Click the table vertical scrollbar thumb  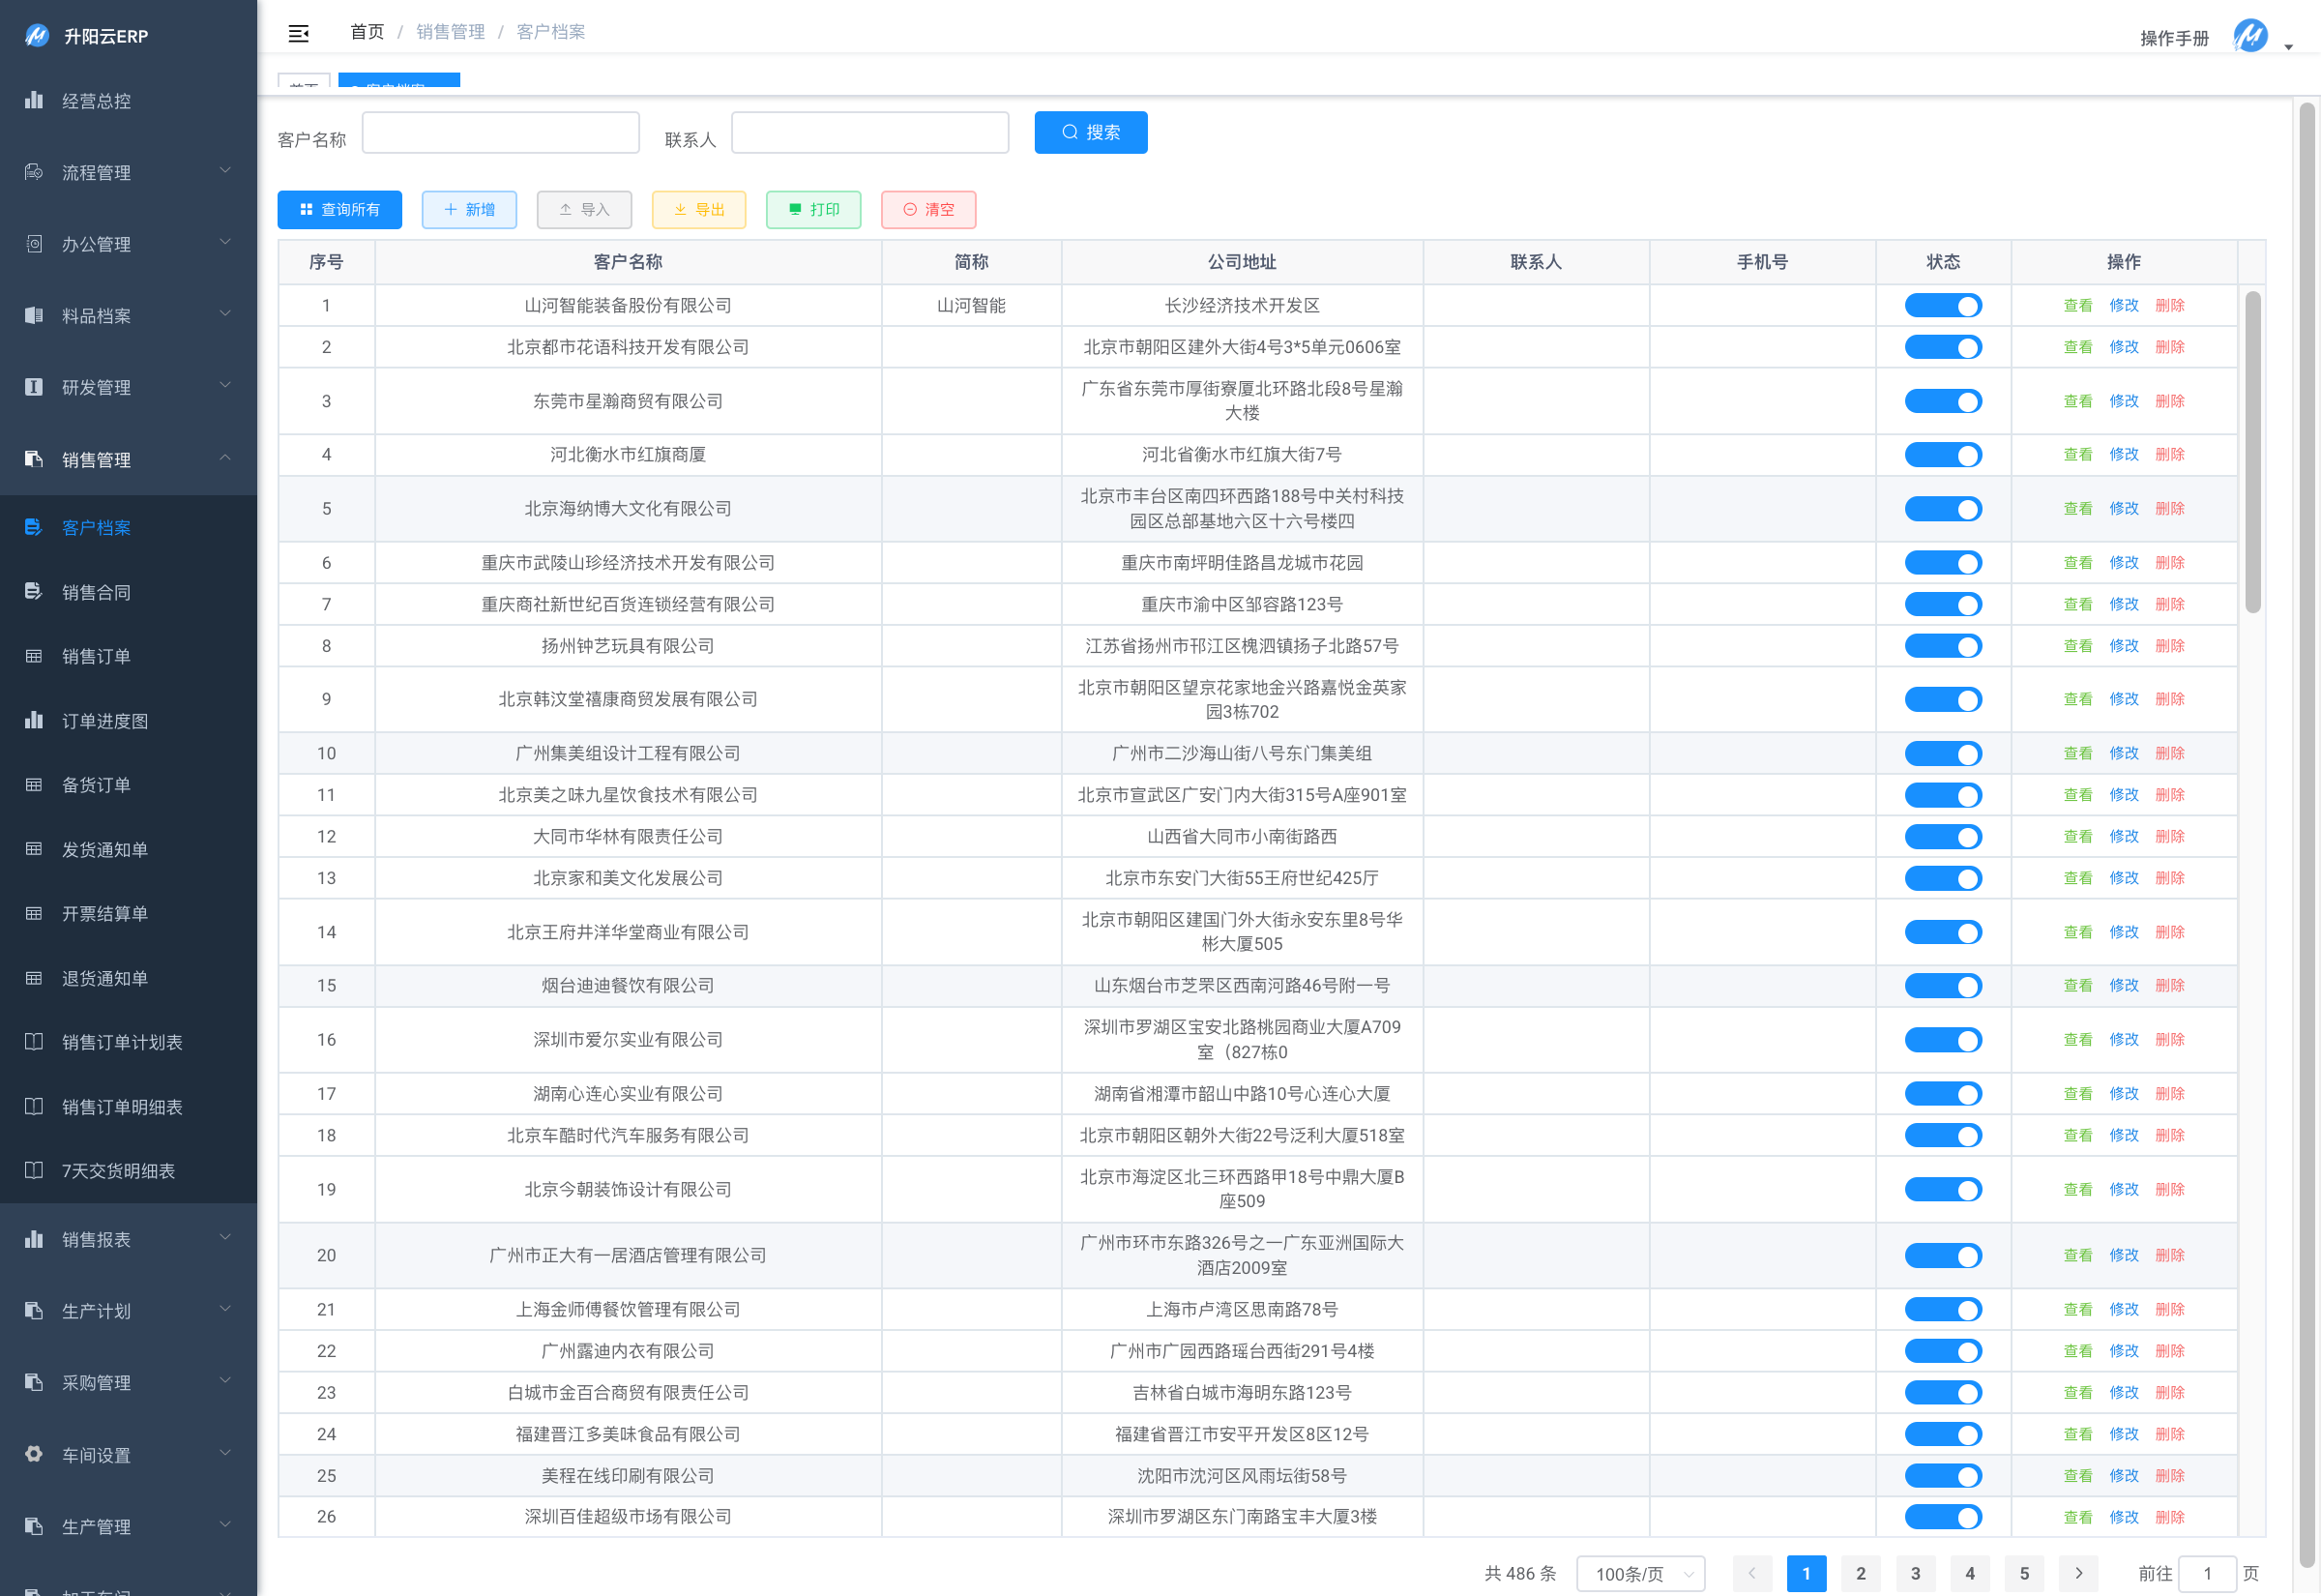tap(2252, 450)
